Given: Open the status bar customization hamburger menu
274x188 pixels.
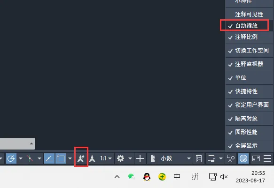Looking at the screenshot, I should point(267,158).
